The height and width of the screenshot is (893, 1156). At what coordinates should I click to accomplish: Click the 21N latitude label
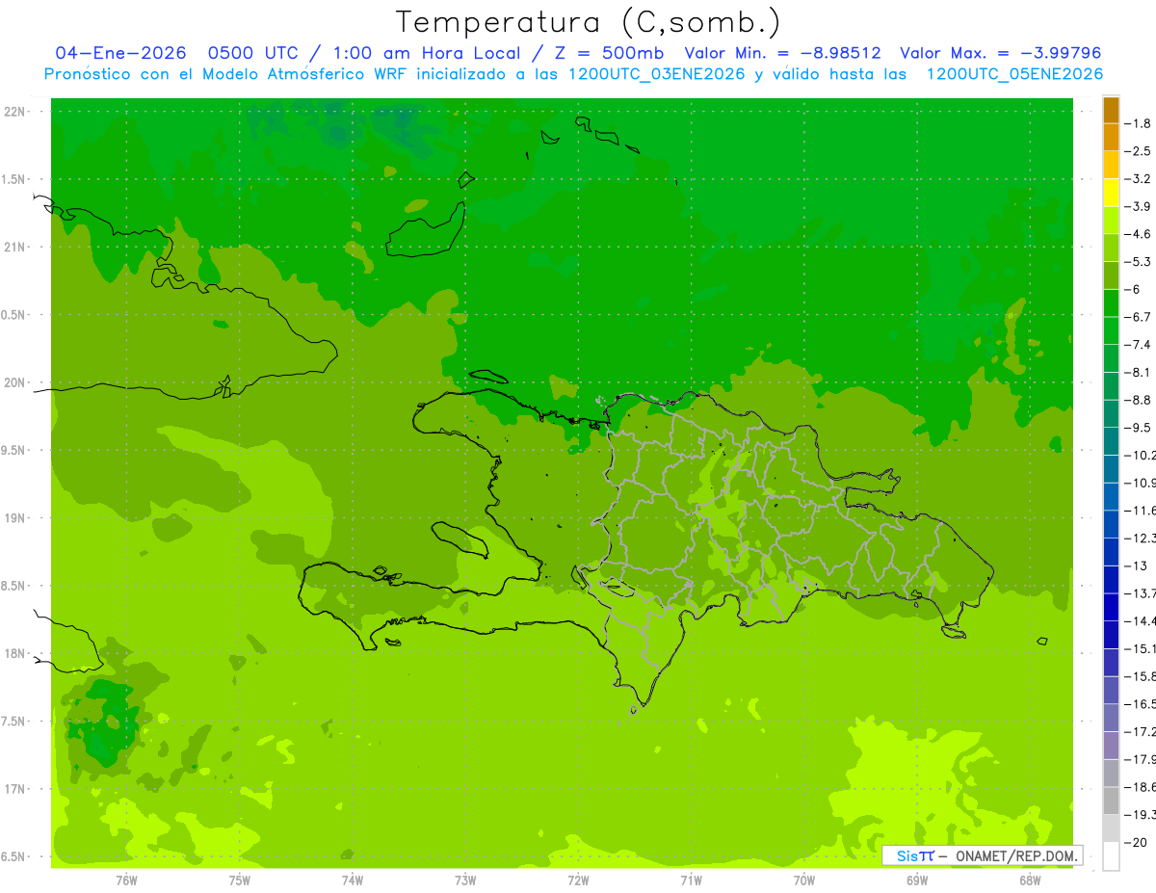(x=15, y=247)
